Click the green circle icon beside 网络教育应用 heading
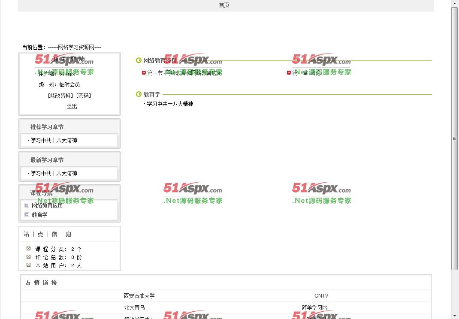Screen dimensions: 459x319 (139, 60)
